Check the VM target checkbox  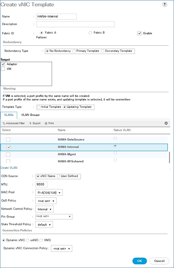click(x=3, y=69)
